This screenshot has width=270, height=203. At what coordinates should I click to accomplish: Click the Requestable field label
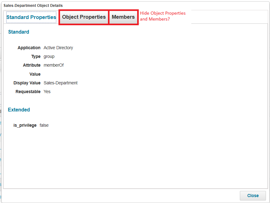[x=28, y=92]
